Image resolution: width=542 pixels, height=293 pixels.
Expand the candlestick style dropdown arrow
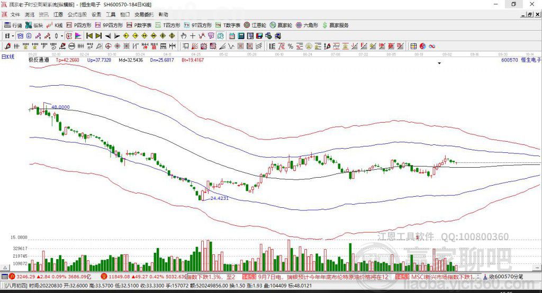pyautogui.click(x=62, y=36)
